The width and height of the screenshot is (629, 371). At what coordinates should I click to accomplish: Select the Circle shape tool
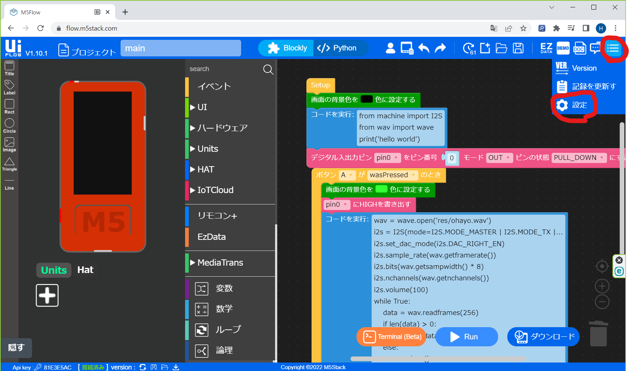[9, 126]
